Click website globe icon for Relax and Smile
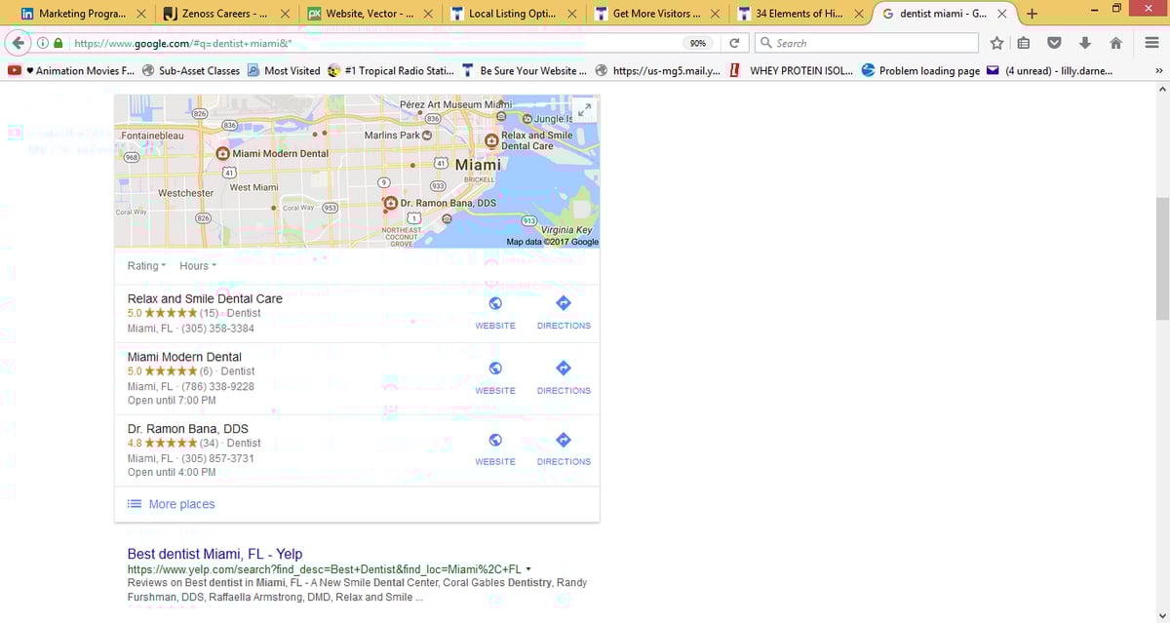This screenshot has height=623, width=1170. (x=495, y=304)
